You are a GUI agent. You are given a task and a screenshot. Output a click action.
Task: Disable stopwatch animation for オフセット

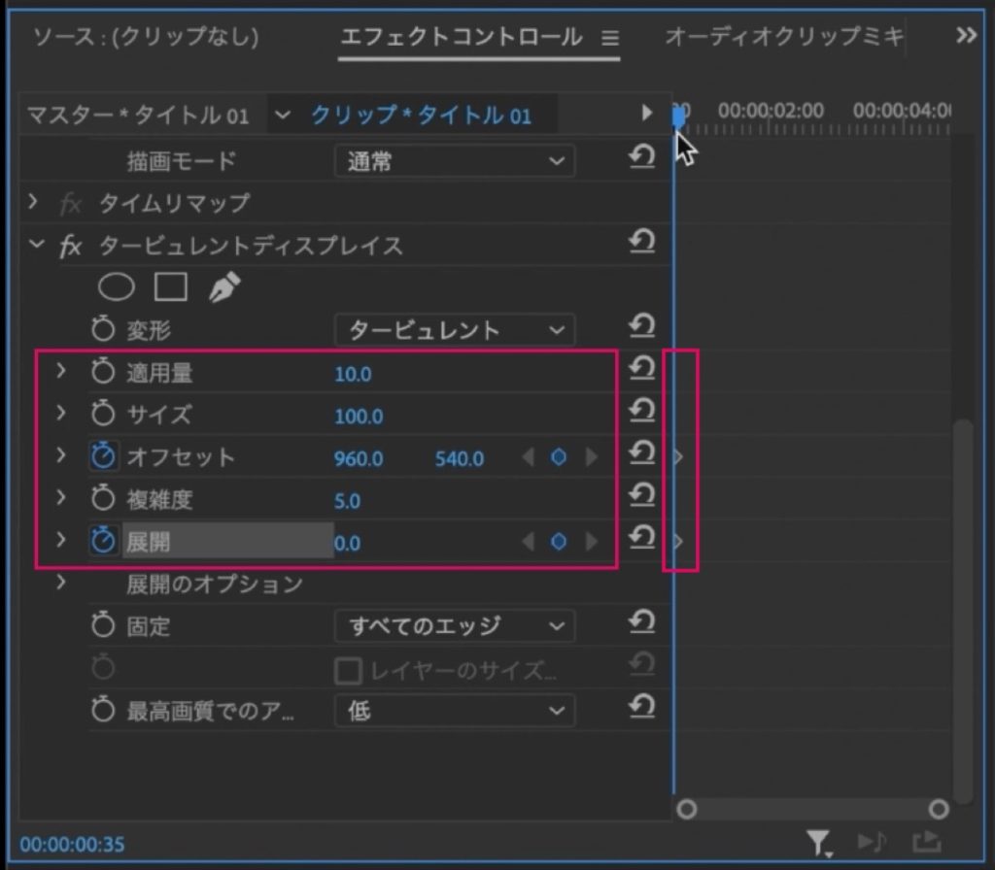(103, 456)
